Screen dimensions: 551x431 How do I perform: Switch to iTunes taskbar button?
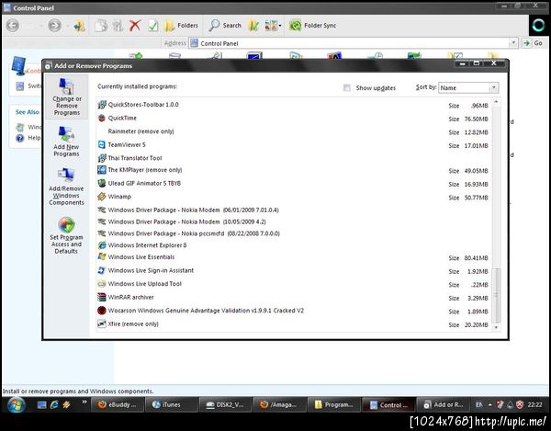coord(172,404)
